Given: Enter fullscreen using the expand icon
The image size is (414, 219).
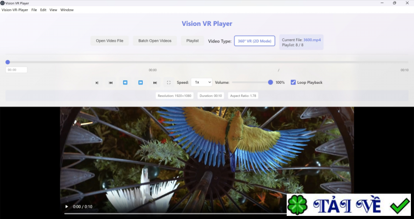Looking at the screenshot, I should pyautogui.click(x=169, y=82).
